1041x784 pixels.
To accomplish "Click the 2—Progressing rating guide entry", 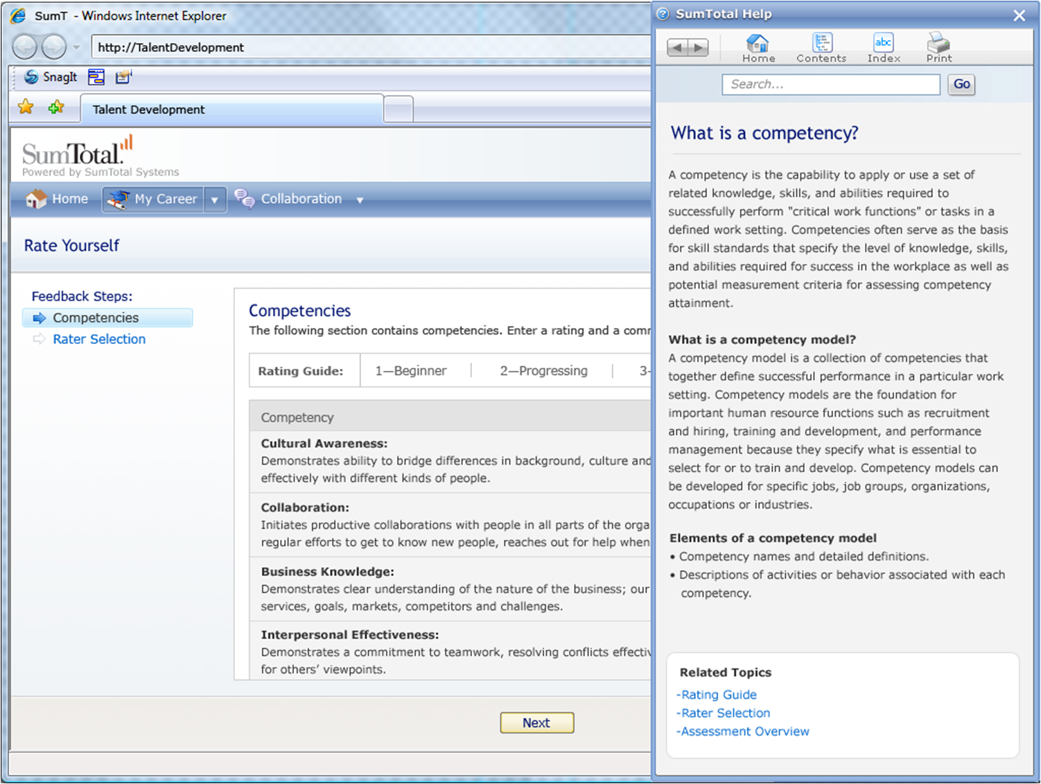I will click(x=544, y=371).
